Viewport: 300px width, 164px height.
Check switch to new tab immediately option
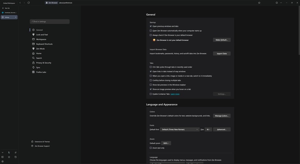151,76
